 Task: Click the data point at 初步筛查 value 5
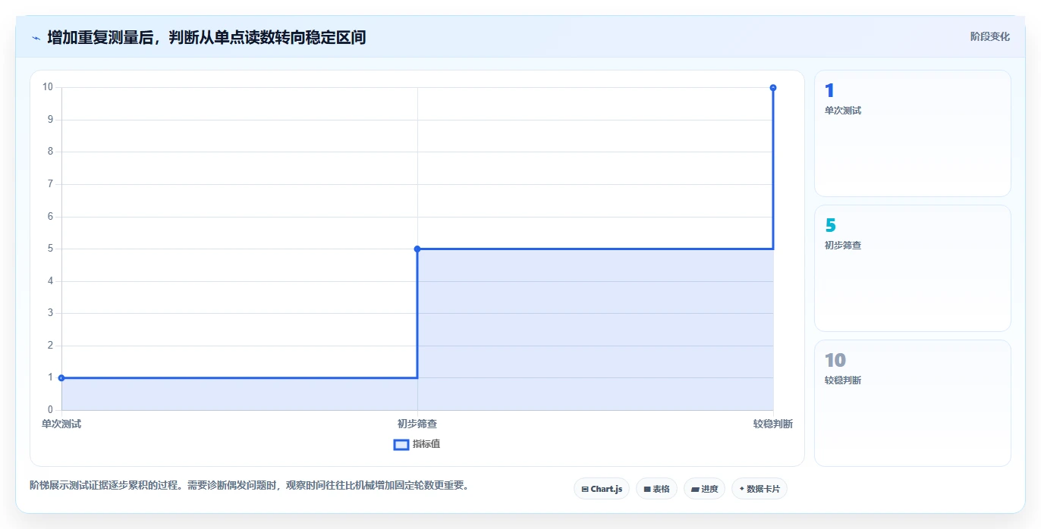(x=417, y=249)
